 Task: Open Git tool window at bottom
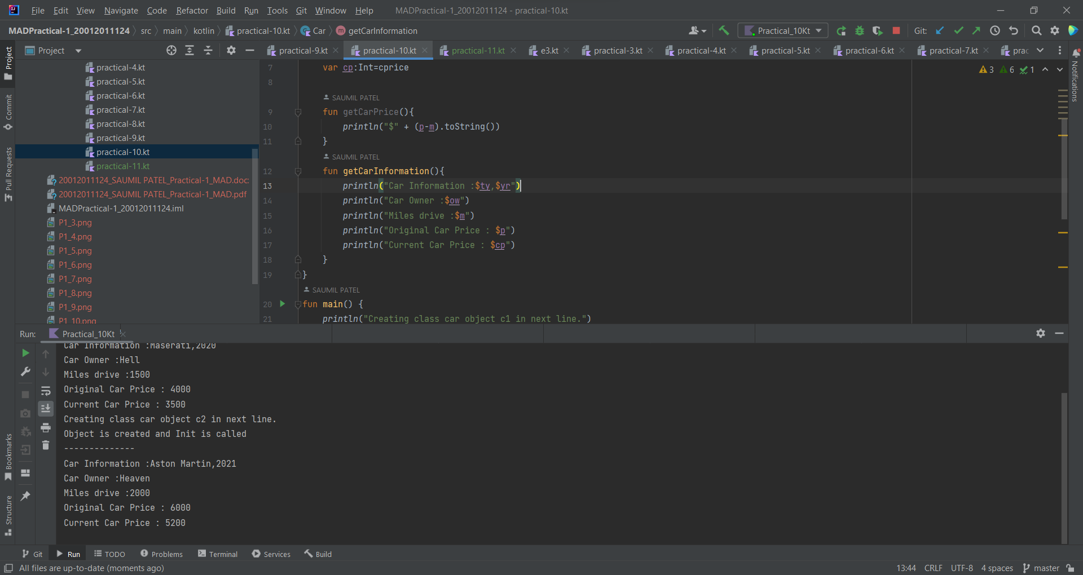[x=32, y=554]
